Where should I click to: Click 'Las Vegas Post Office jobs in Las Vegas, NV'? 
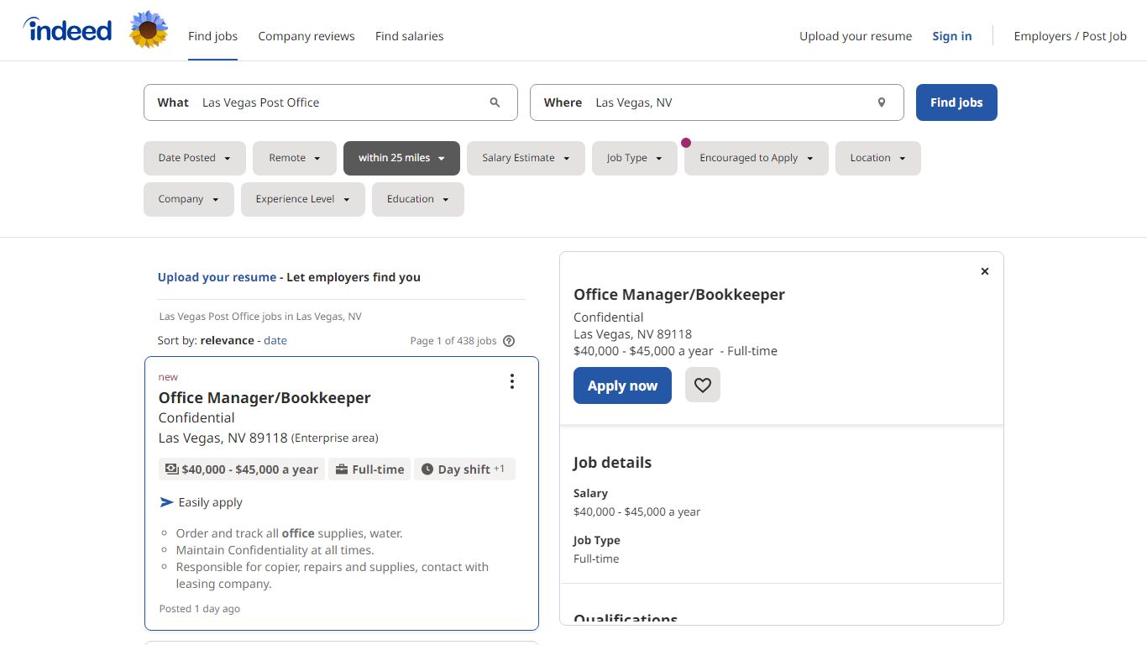(x=260, y=317)
